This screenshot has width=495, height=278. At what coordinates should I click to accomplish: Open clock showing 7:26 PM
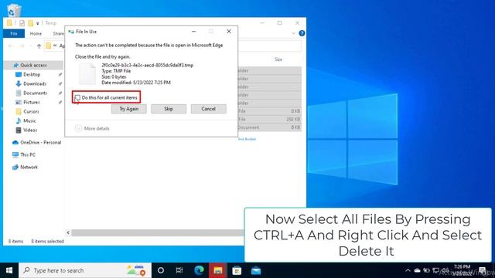[x=463, y=270]
